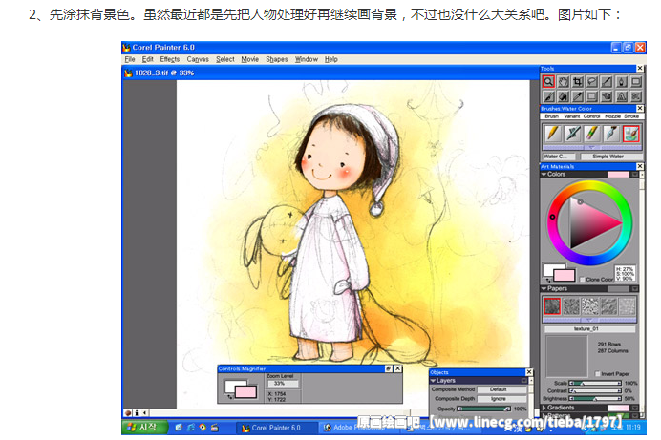Open the Water C... brush dropdown
The width and height of the screenshot is (661, 440).
pos(559,157)
